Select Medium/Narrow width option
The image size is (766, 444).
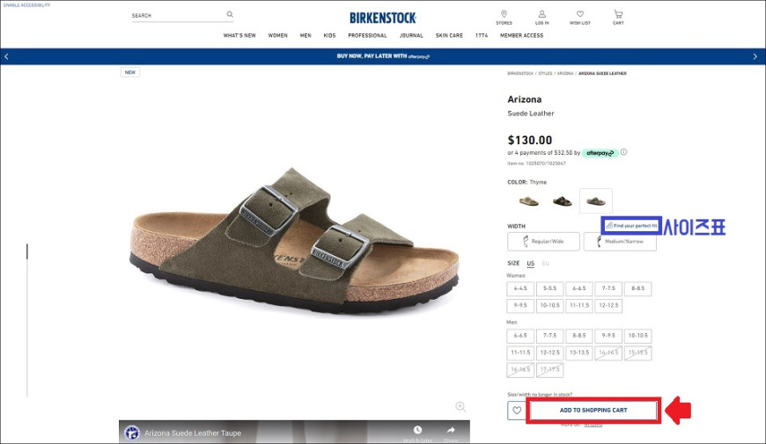620,242
